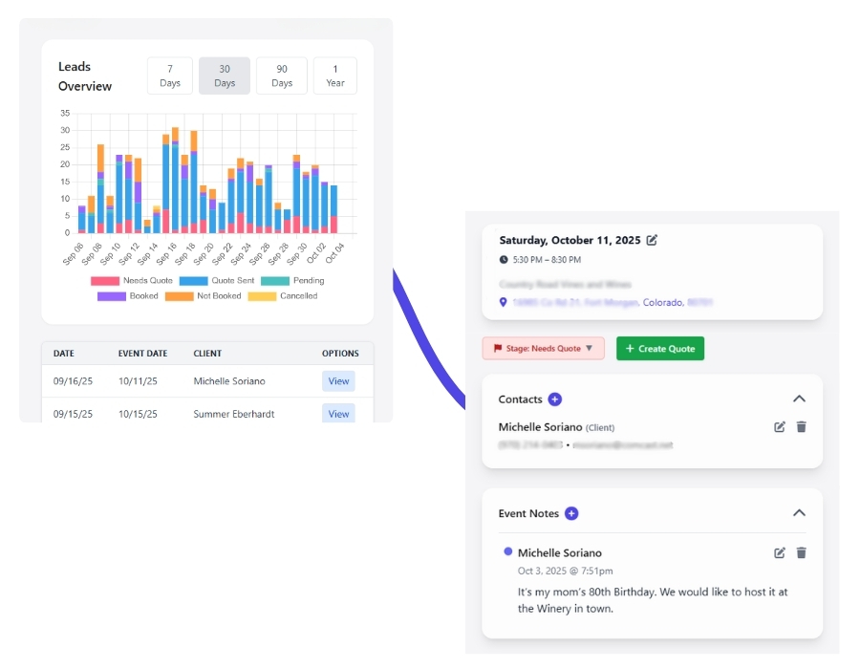Click the add contact plus icon

click(x=555, y=399)
